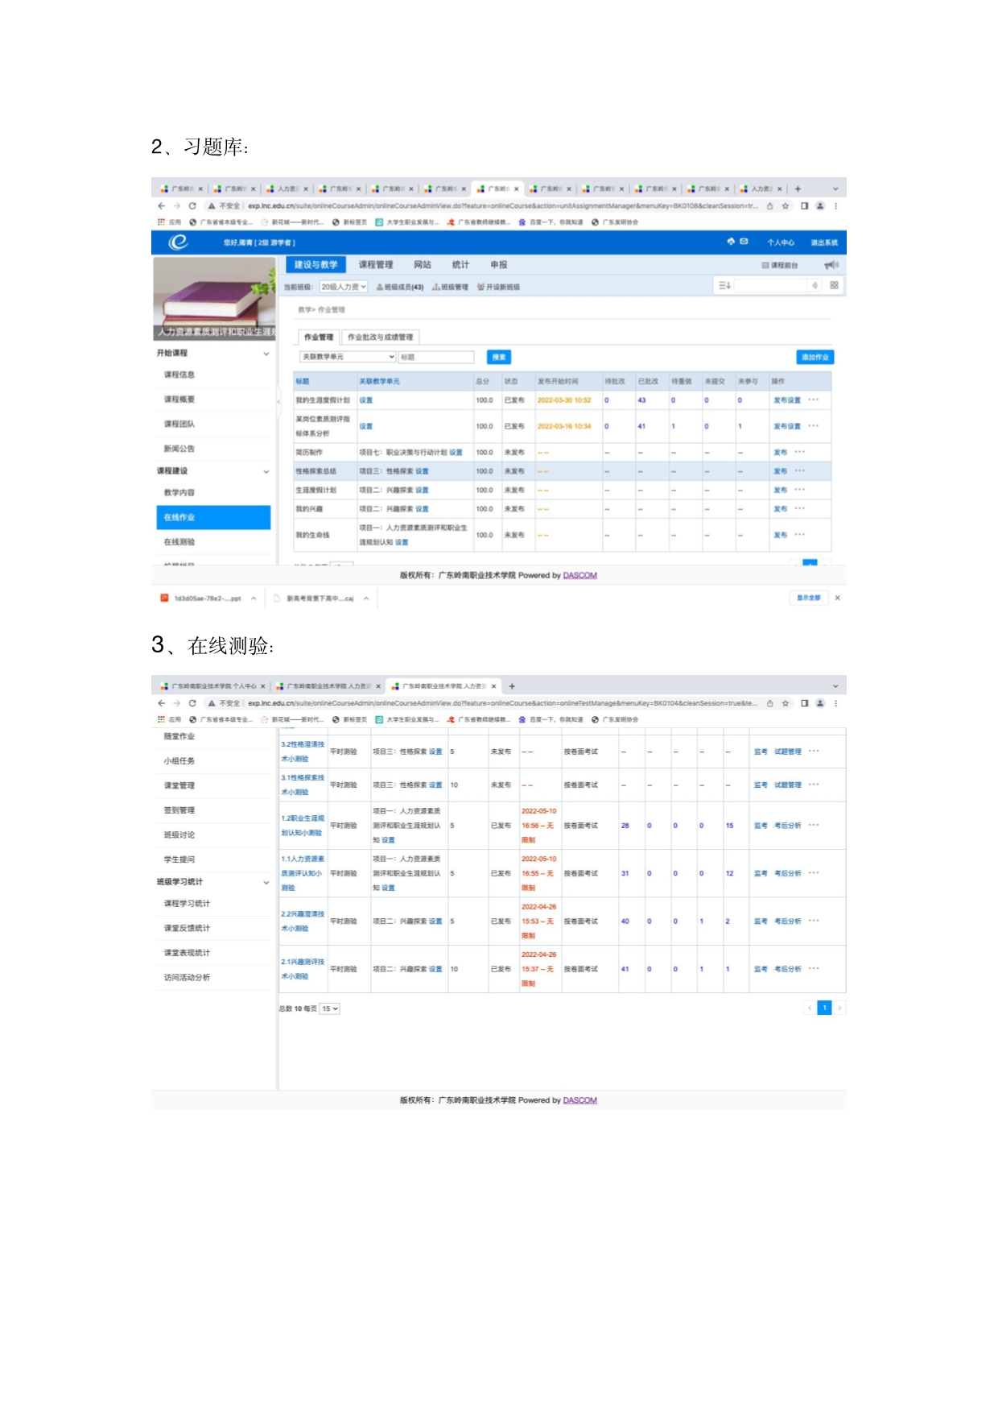Click the 添加作业 add assignment button
Screen dimensions: 998x1412
[x=814, y=357]
